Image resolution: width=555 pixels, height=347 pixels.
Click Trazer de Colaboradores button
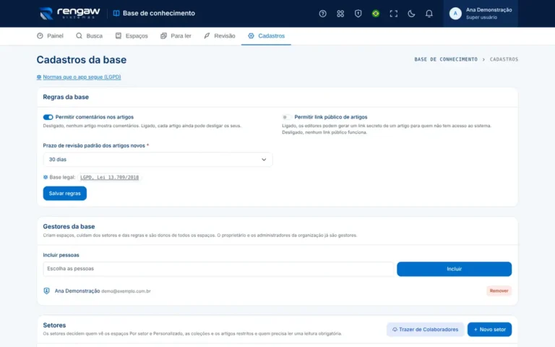tap(425, 330)
